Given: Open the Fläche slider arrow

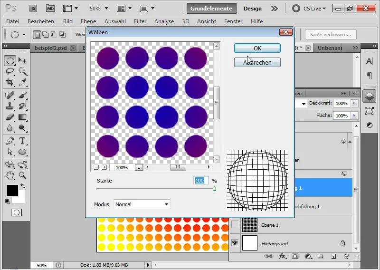Looking at the screenshot, I should tap(354, 116).
